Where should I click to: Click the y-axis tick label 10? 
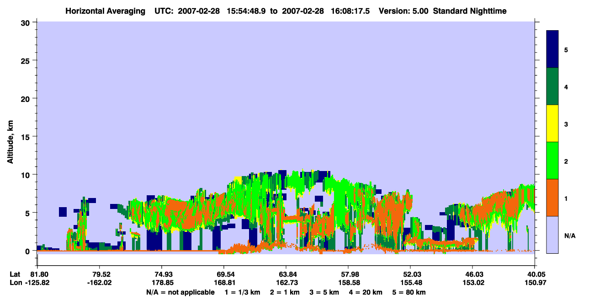[27, 175]
